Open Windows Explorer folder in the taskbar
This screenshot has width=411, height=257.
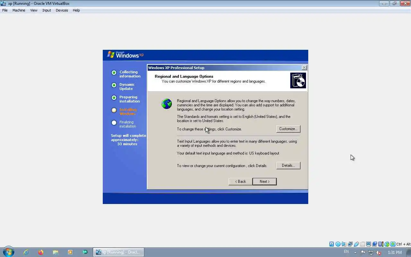tap(56, 252)
